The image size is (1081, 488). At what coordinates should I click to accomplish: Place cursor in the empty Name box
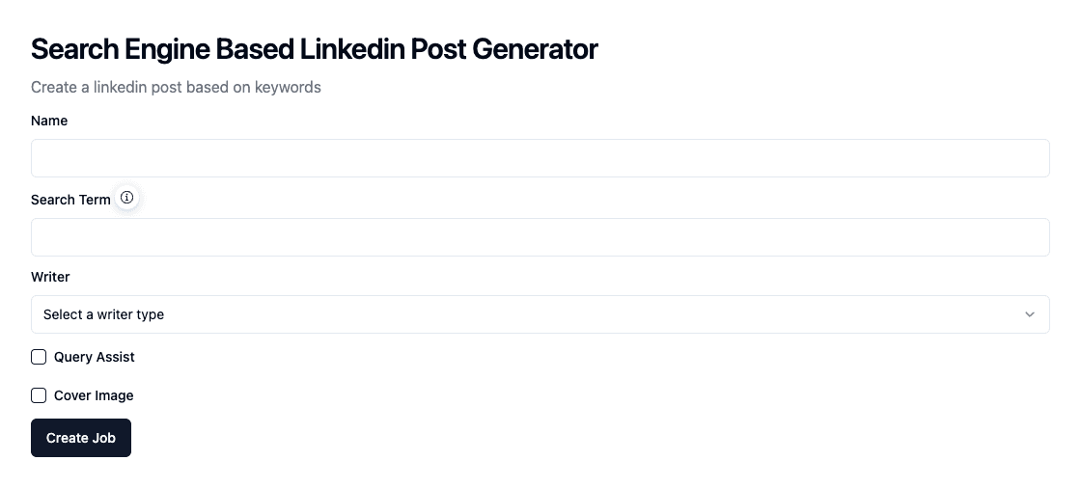540,158
